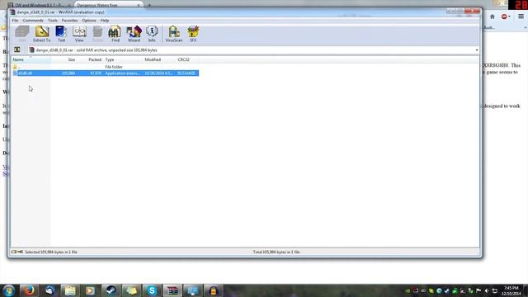528x297 pixels.
Task: Sort by the Packed column header
Action: [x=90, y=59]
